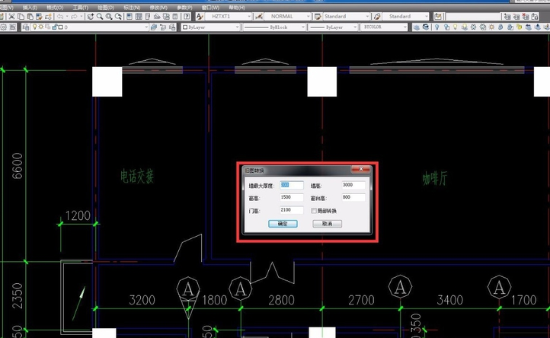Open the ByLayer color dropdown
The height and width of the screenshot is (338, 550).
(237, 27)
